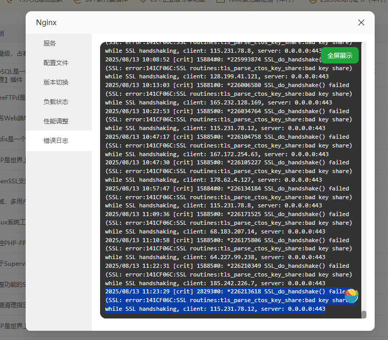Select the 错误日志 tab

tap(56, 141)
